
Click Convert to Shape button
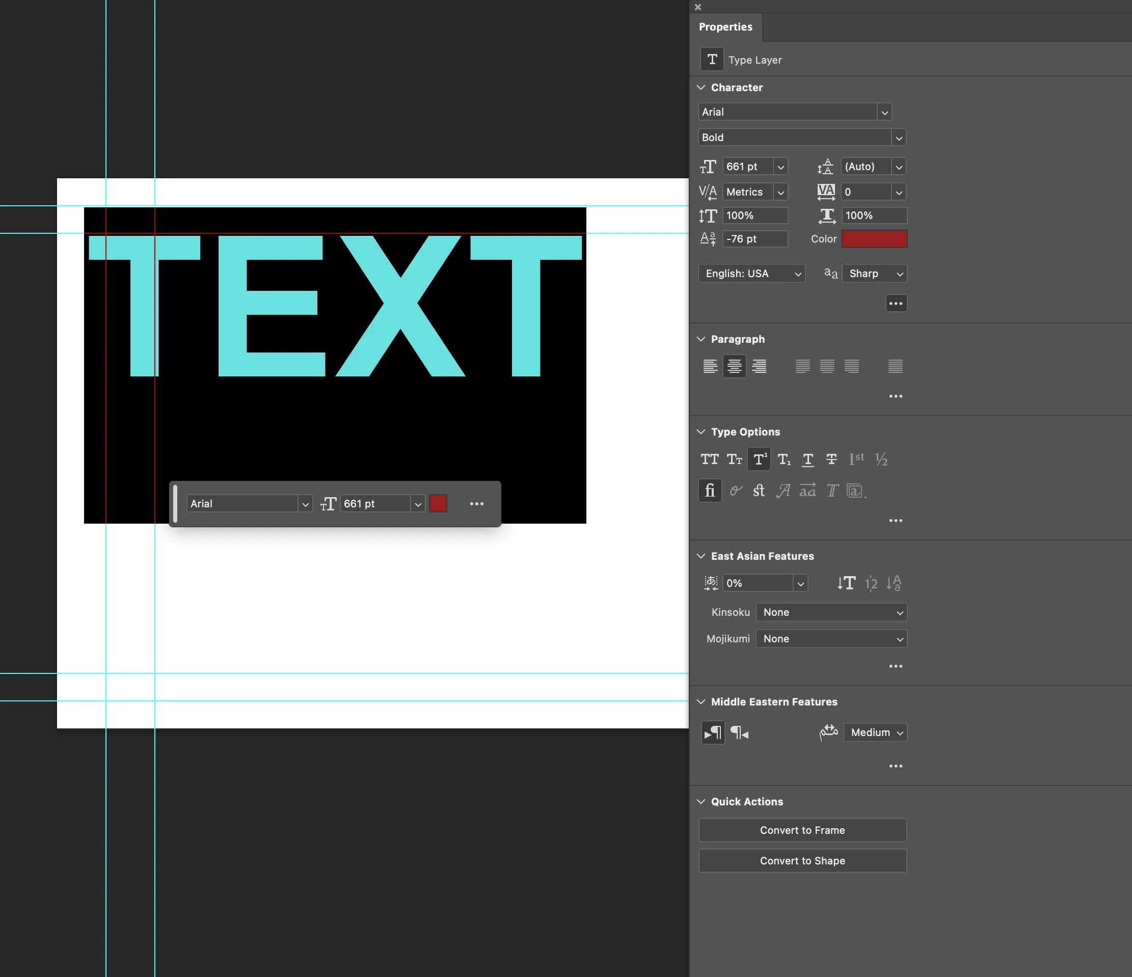coord(802,861)
